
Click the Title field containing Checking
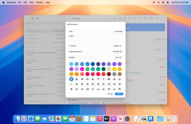(95, 31)
